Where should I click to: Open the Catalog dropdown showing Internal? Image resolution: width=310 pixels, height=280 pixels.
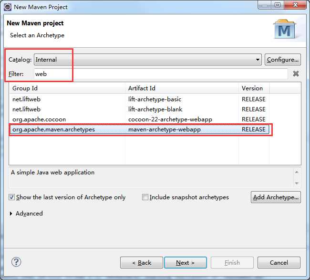(148, 59)
